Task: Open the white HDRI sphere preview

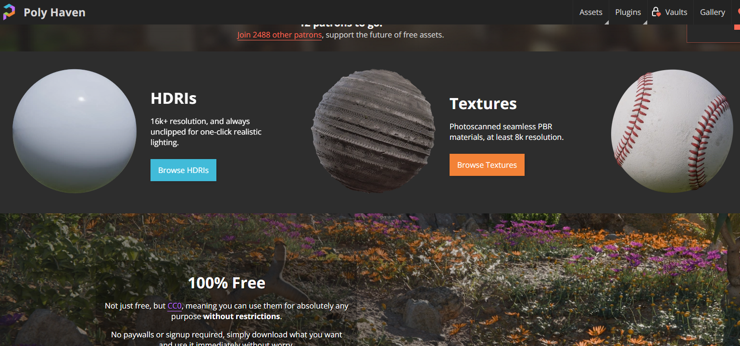Action: tap(75, 131)
